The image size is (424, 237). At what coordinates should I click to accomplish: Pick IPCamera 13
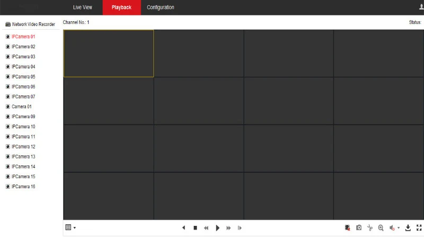coord(23,156)
